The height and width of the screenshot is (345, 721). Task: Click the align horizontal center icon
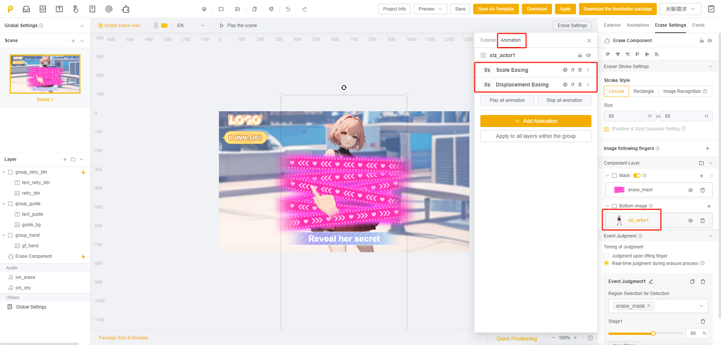(618, 54)
